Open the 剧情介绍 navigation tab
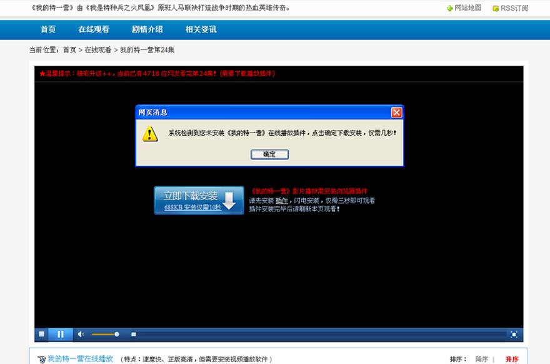 [x=147, y=29]
